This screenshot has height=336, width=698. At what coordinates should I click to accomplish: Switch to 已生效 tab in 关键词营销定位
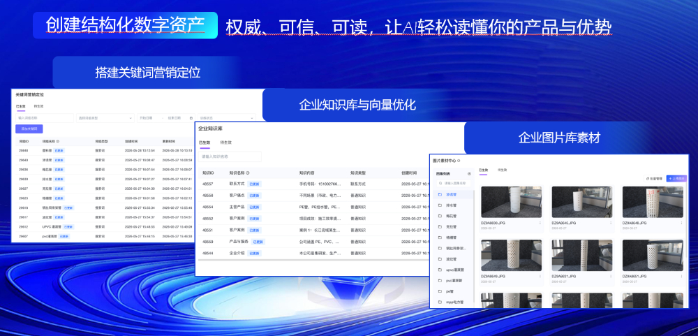coord(20,106)
